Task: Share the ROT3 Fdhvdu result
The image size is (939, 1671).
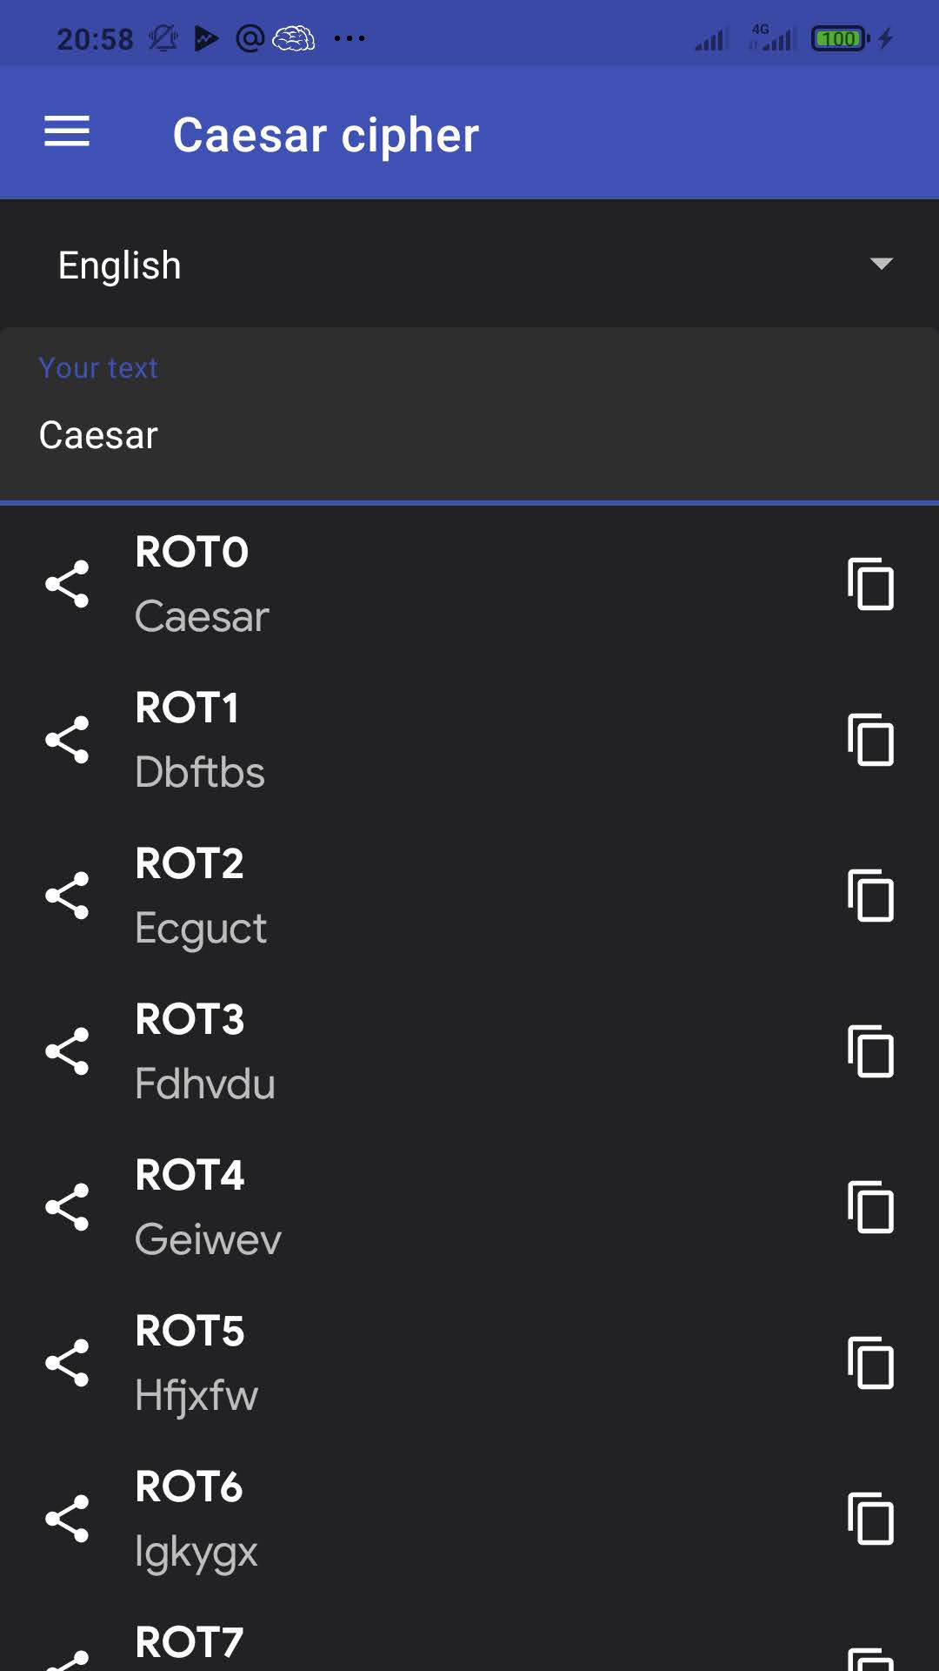Action: point(67,1051)
